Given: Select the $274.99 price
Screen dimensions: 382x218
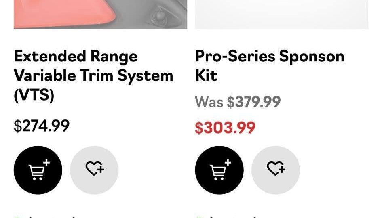Looking at the screenshot, I should point(42,126).
